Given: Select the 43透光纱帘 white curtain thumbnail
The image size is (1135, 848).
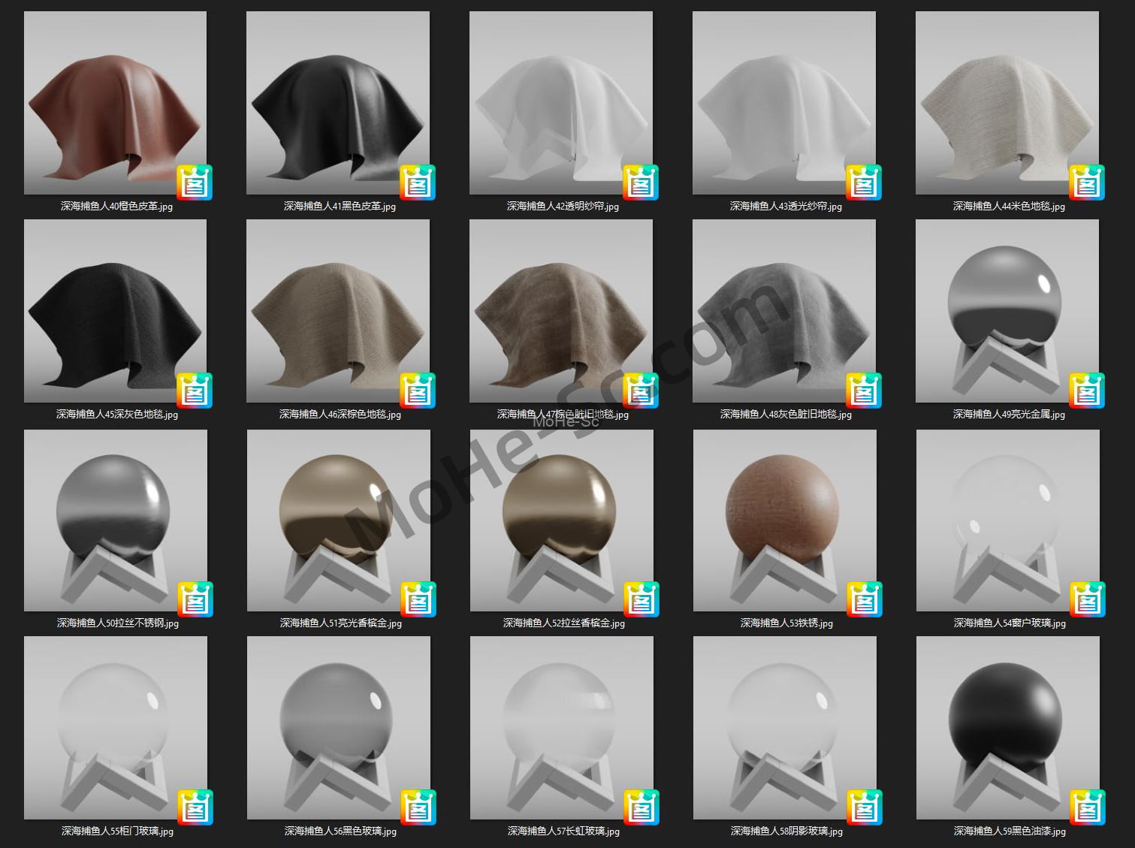Looking at the screenshot, I should (x=783, y=103).
